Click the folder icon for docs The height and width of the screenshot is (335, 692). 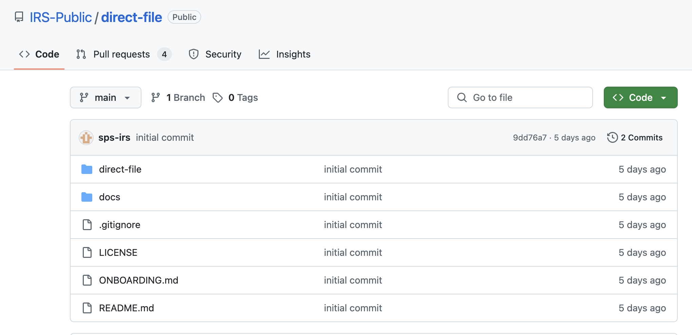pos(87,197)
